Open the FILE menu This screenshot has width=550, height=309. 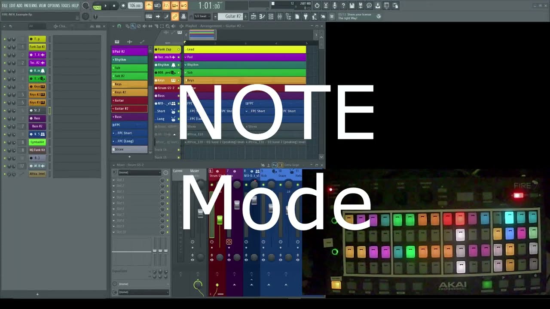tap(5, 6)
